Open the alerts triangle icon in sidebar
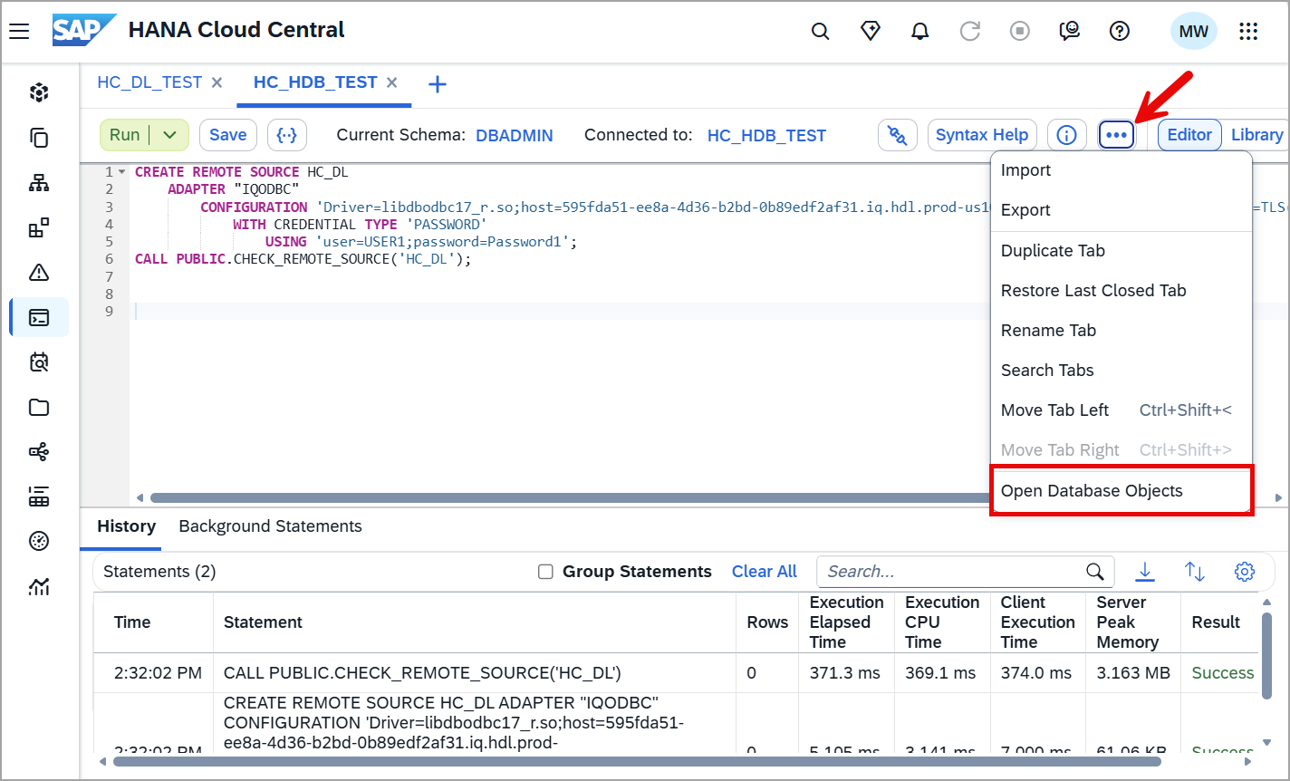 (39, 273)
